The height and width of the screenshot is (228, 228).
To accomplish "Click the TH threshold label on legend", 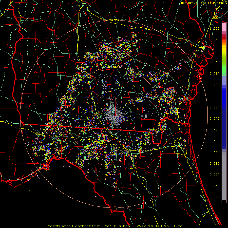I will coord(217,197).
